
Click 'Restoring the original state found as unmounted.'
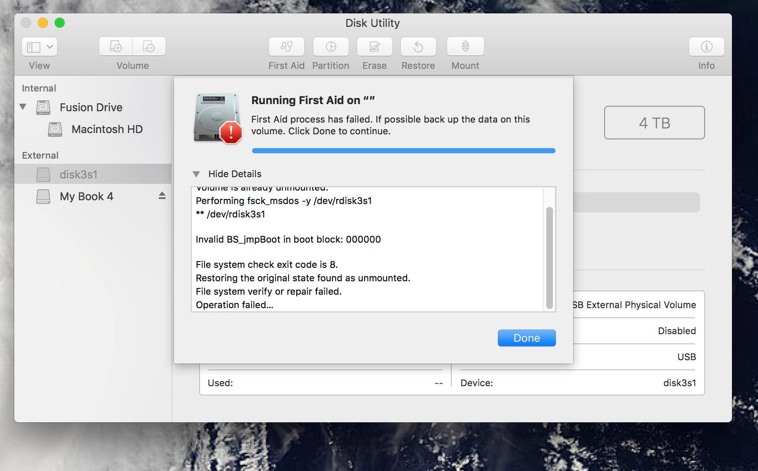click(x=303, y=278)
